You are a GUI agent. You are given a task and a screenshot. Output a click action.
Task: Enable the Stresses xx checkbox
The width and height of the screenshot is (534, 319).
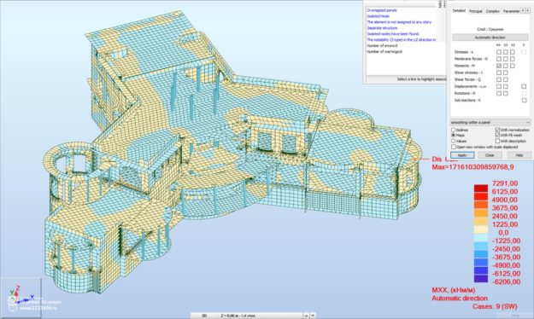(x=499, y=52)
